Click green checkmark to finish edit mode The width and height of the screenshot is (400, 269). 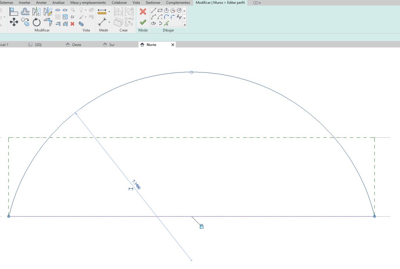pyautogui.click(x=143, y=22)
